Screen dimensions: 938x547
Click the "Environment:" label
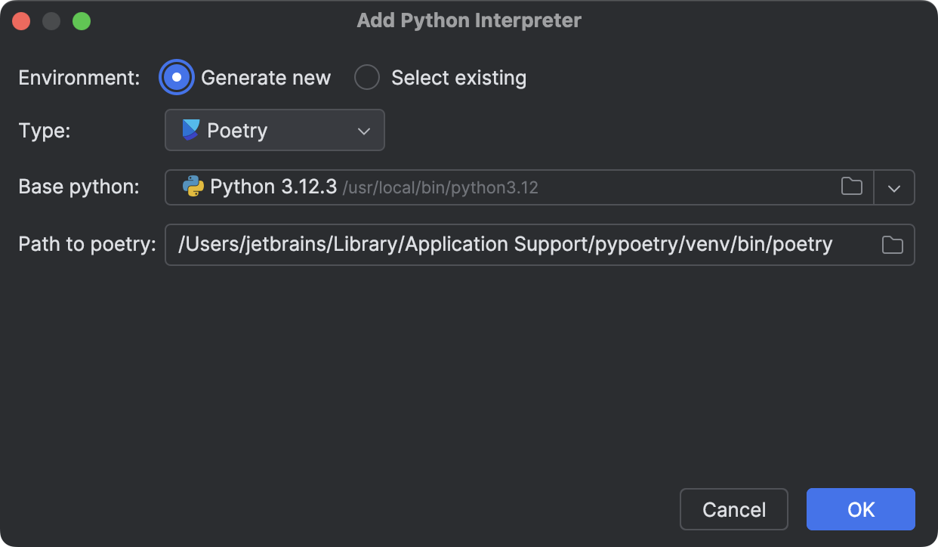click(79, 78)
